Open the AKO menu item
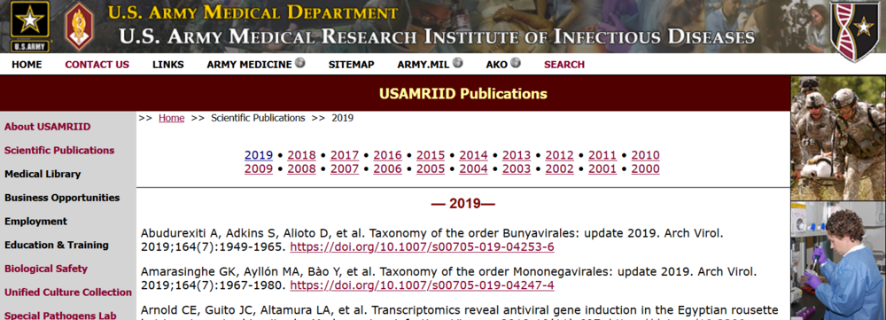 tap(497, 65)
